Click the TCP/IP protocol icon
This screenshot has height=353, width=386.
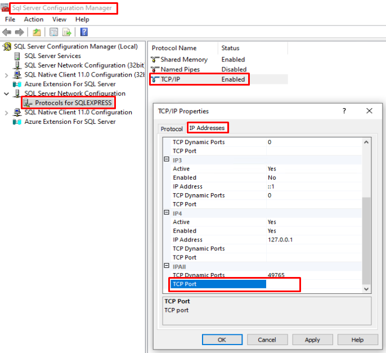155,79
